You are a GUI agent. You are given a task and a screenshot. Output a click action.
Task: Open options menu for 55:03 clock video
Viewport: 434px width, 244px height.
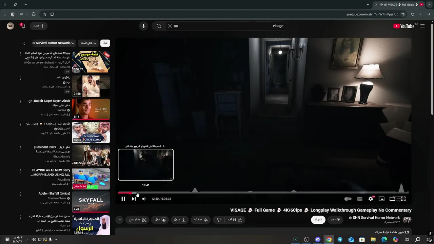21,124
